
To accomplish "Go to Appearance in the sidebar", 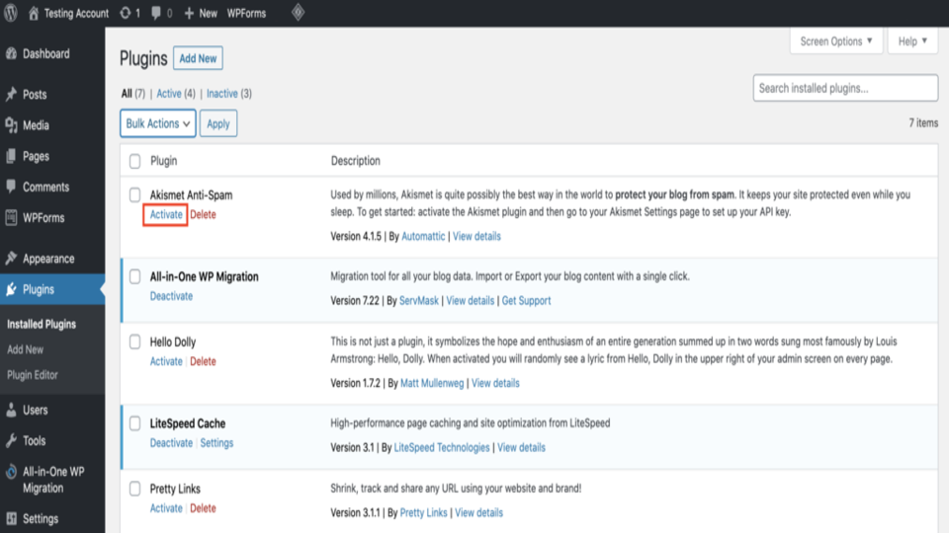I will (x=48, y=259).
